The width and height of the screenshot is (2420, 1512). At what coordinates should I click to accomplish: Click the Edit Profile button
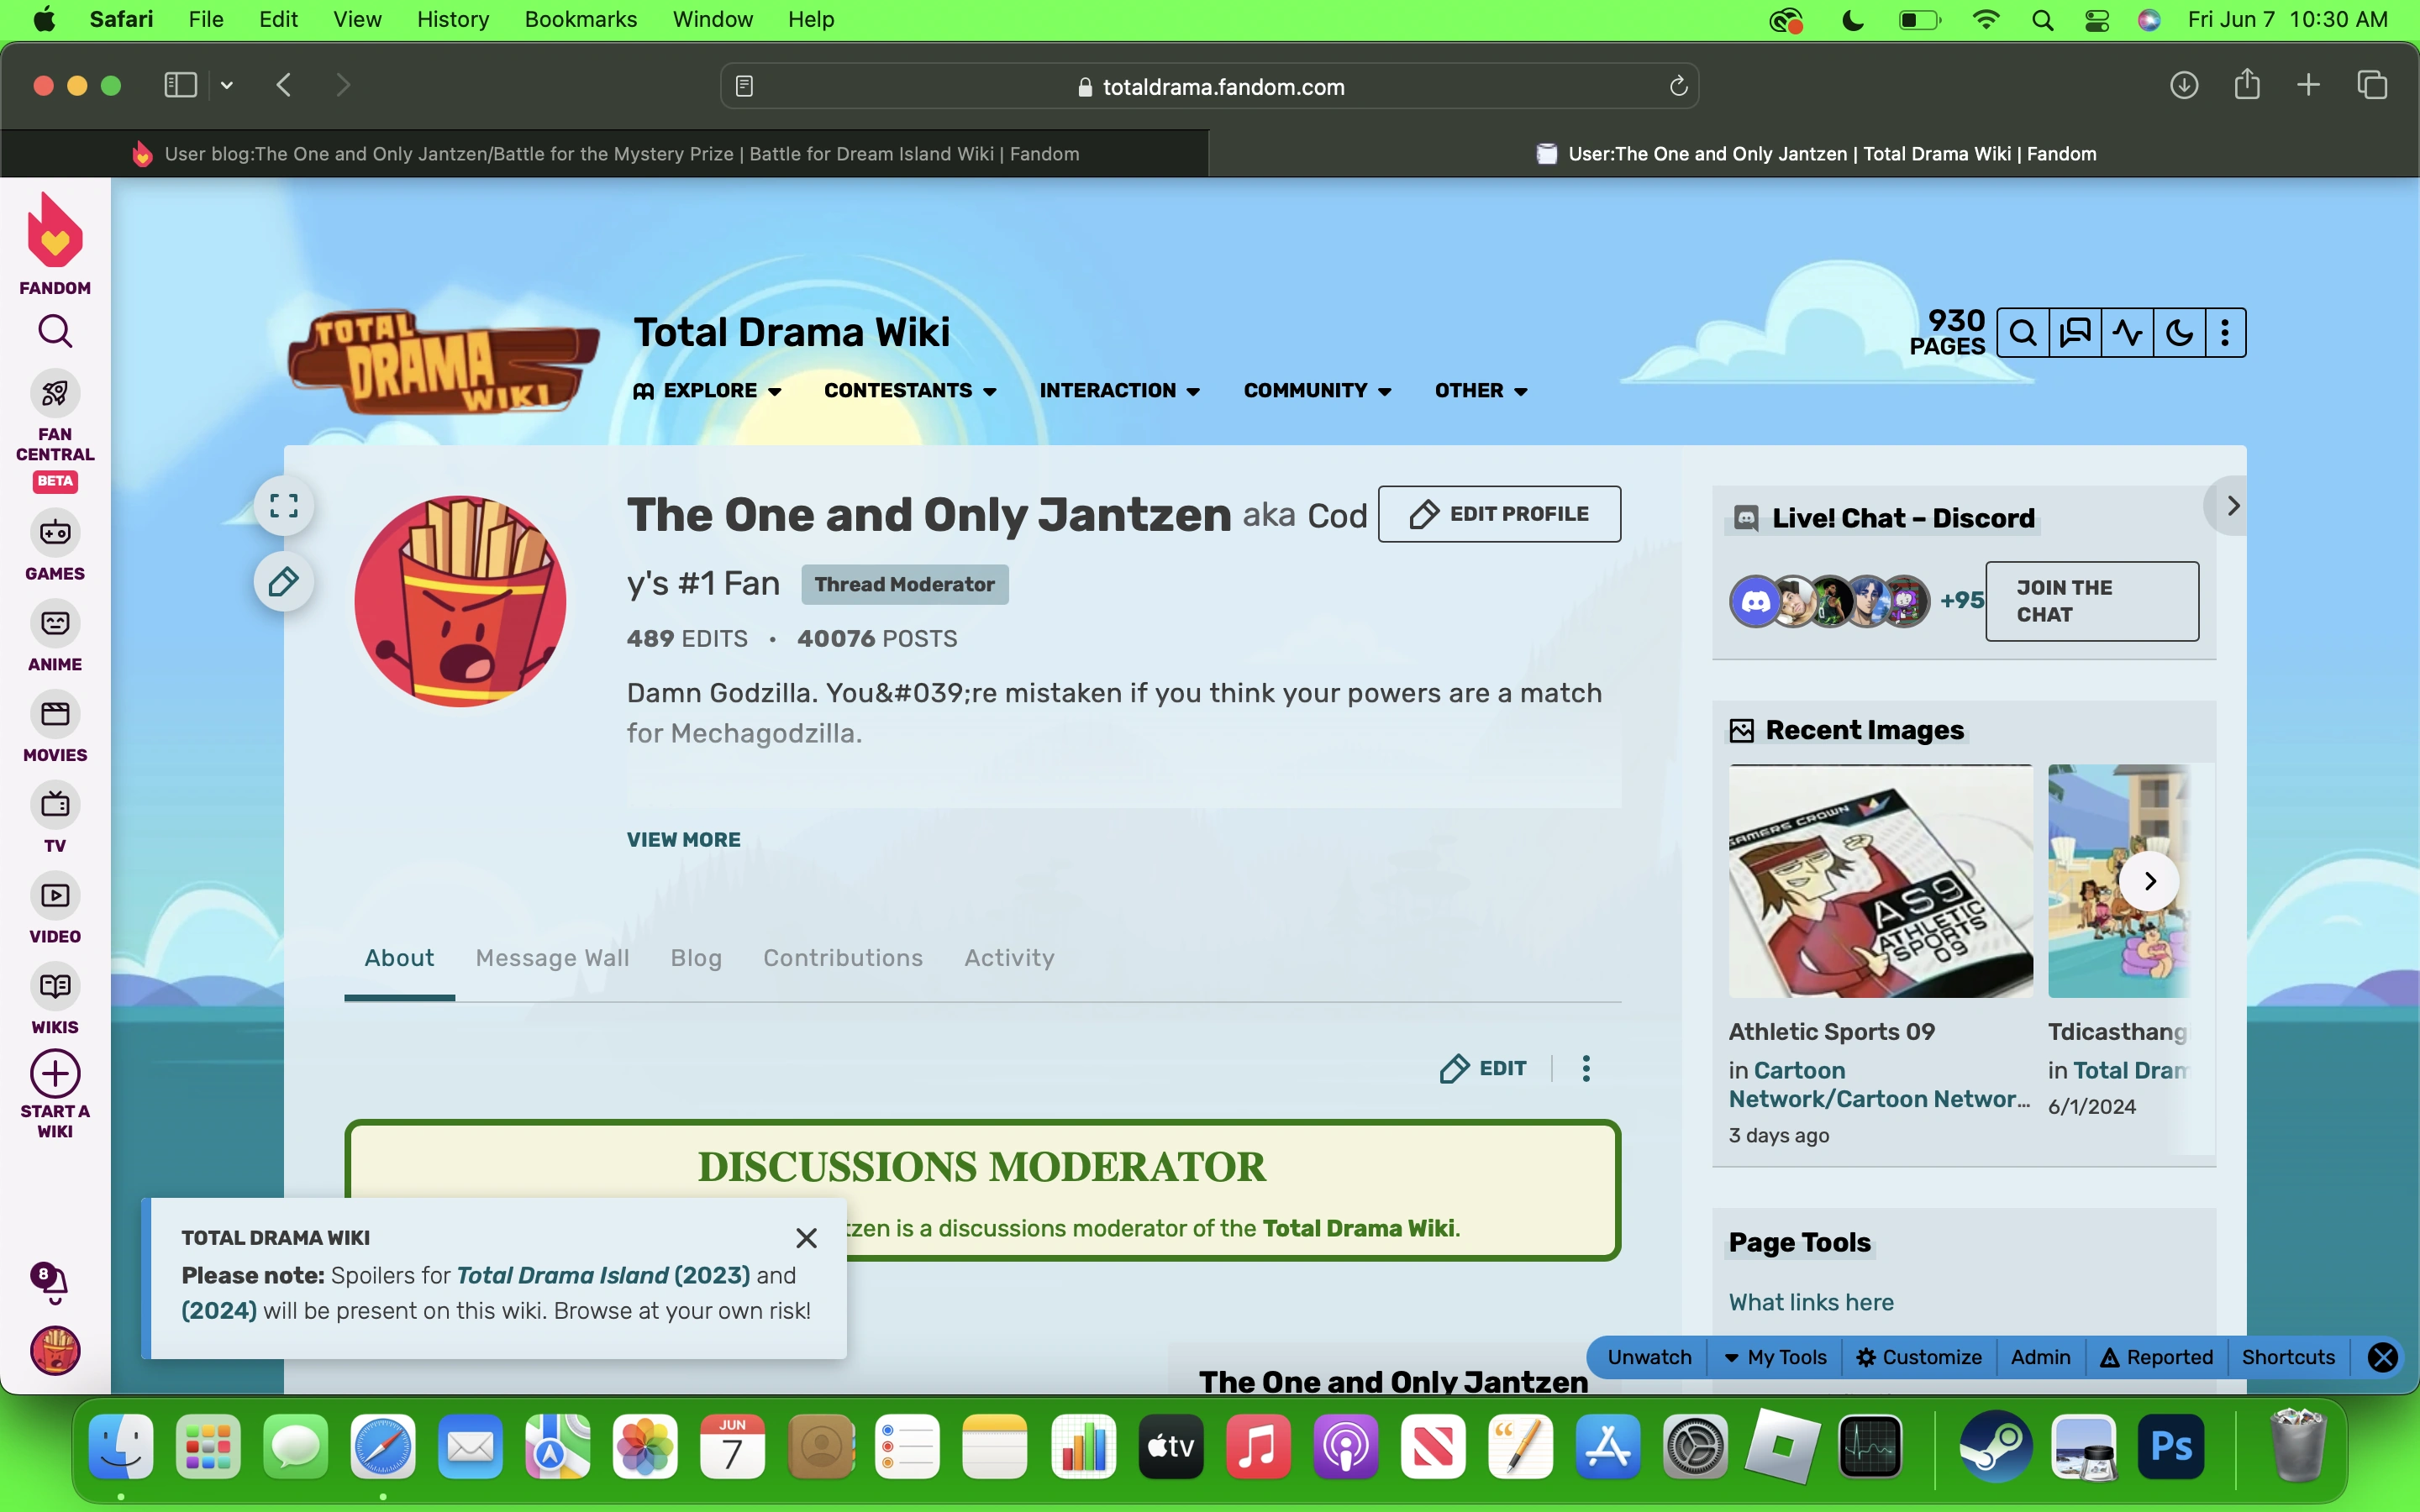coord(1499,514)
